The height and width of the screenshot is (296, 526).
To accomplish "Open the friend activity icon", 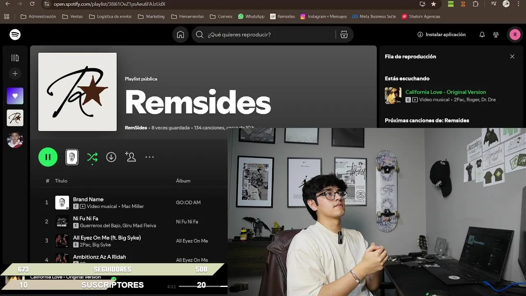I will tap(496, 35).
